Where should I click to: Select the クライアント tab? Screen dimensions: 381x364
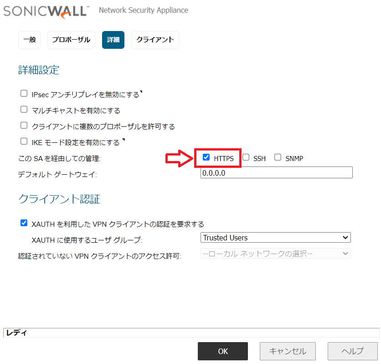(155, 40)
